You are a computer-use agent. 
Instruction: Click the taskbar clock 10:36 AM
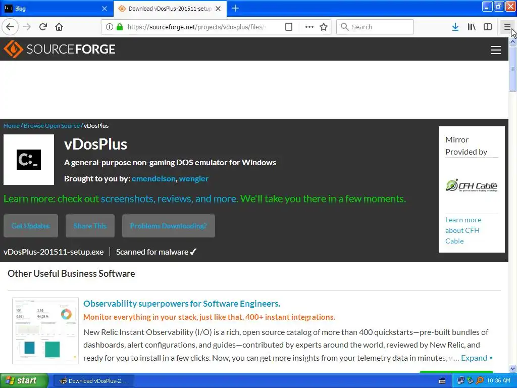coord(498,380)
